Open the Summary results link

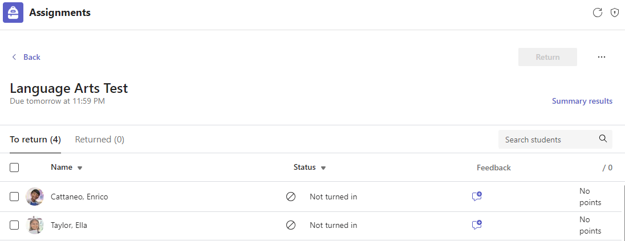[x=582, y=101]
